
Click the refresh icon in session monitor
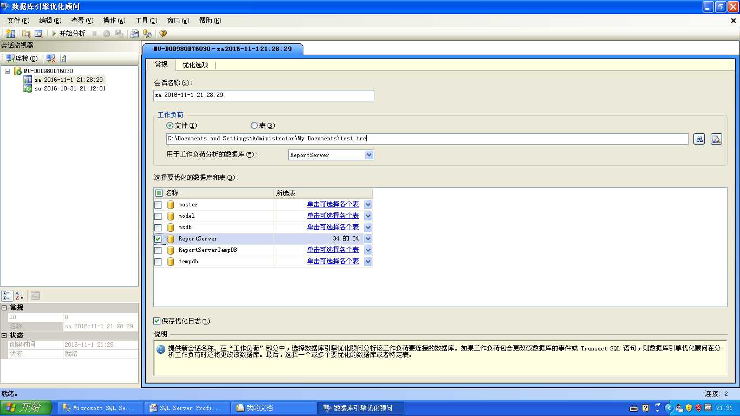click(63, 58)
